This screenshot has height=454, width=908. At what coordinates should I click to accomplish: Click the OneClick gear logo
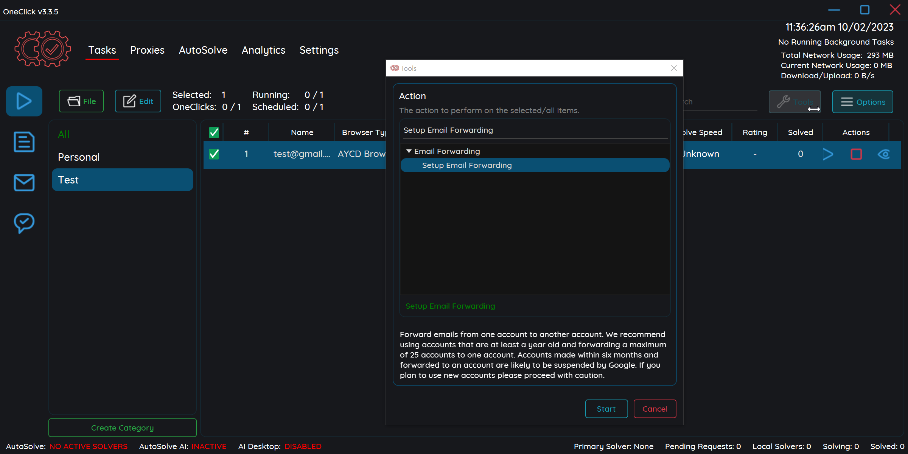point(43,49)
